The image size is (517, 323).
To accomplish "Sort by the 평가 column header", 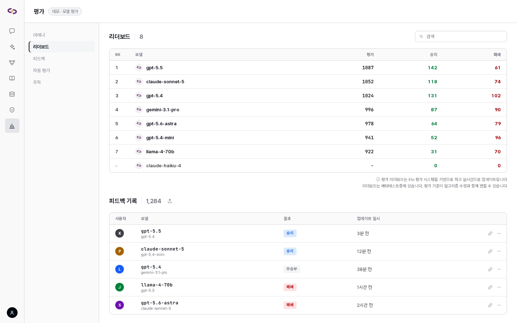I will click(370, 55).
